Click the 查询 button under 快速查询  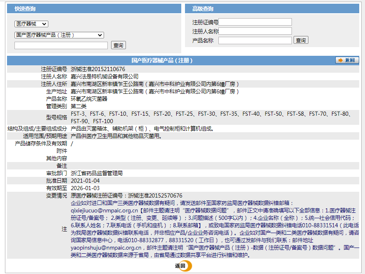click(x=119, y=45)
